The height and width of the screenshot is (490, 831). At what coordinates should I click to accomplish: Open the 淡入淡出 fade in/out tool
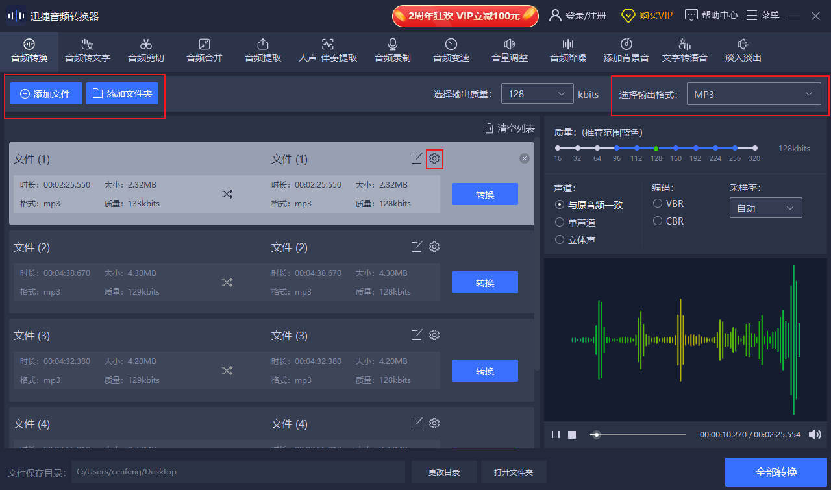point(742,51)
